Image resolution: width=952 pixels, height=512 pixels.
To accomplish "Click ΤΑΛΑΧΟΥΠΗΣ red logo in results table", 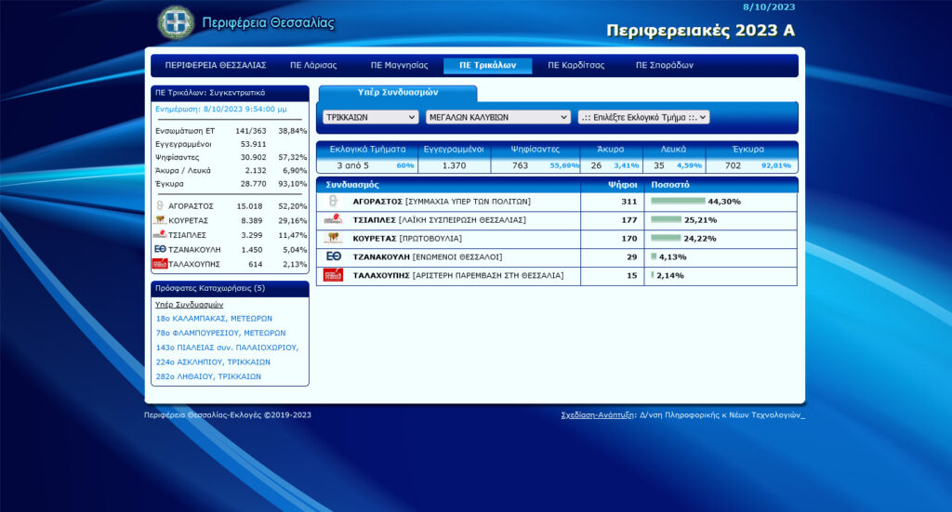I will [333, 275].
